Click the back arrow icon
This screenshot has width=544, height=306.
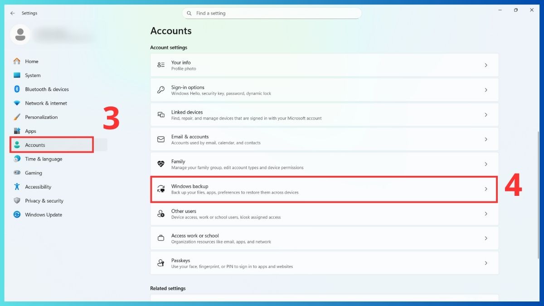[x=12, y=13]
